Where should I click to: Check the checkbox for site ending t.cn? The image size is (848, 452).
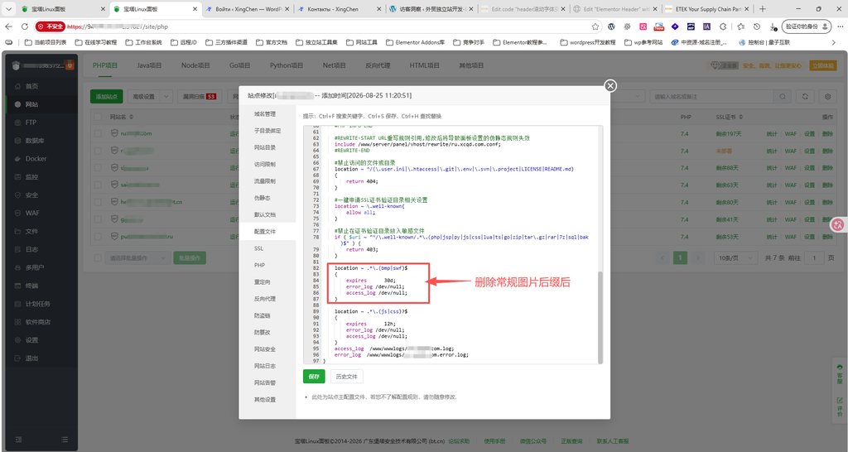(98, 202)
